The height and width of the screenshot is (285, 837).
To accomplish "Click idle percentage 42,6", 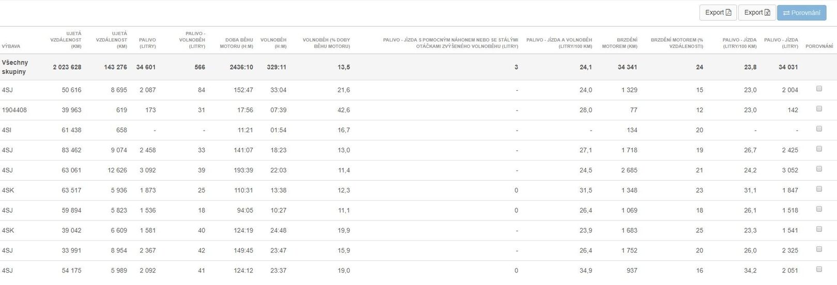I will pyautogui.click(x=344, y=110).
